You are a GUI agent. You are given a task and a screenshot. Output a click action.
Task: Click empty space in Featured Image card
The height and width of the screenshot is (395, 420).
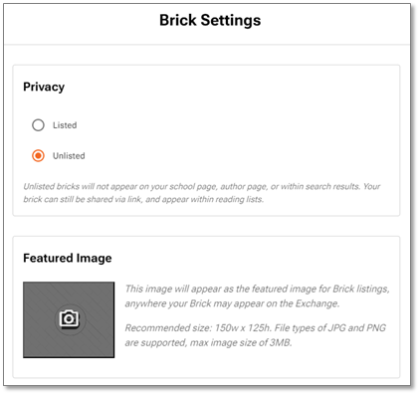pyautogui.click(x=256, y=363)
